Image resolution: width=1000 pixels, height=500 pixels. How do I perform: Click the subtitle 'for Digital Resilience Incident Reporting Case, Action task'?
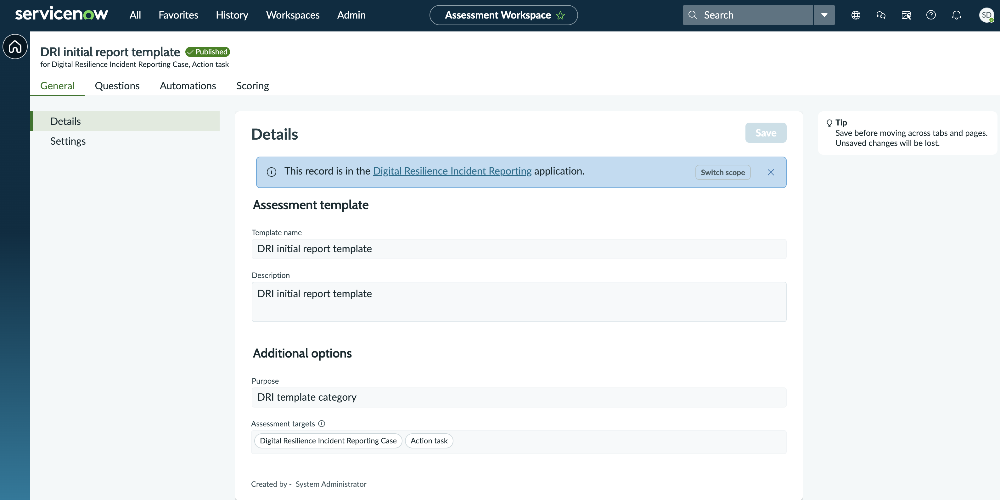[134, 64]
